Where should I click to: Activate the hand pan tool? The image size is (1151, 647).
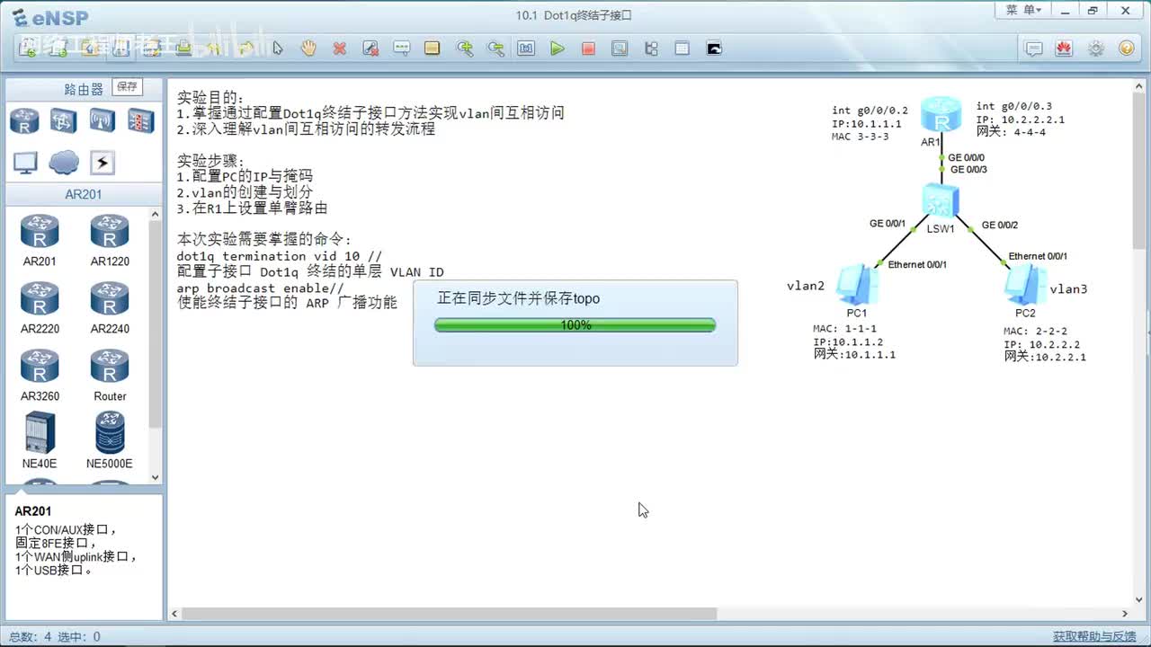click(x=308, y=49)
